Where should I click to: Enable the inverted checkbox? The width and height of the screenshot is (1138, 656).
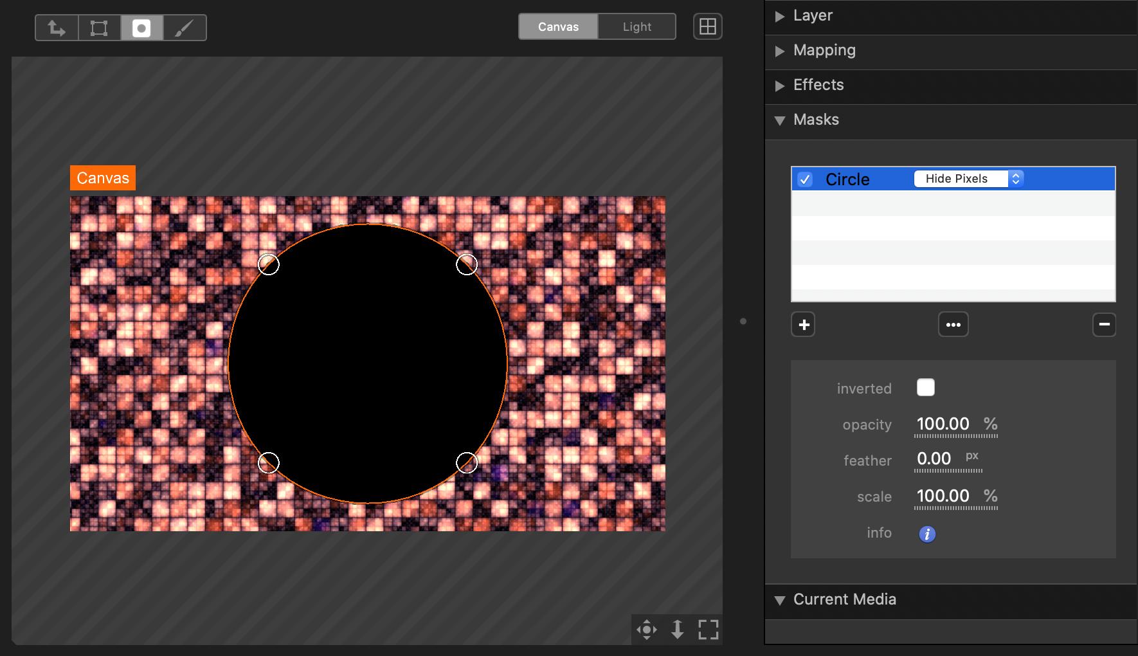(925, 387)
